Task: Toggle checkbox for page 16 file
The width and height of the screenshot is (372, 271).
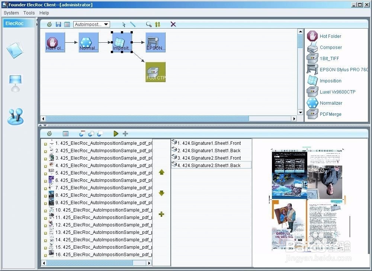Action: click(x=45, y=255)
